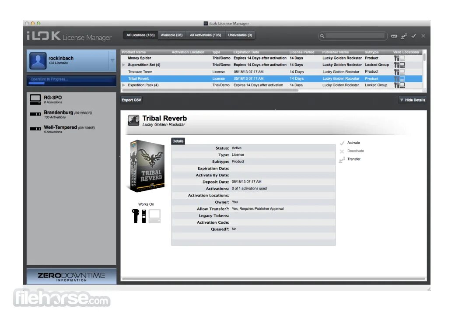
Task: Sort by the Expiration Date column header
Action: click(x=246, y=52)
